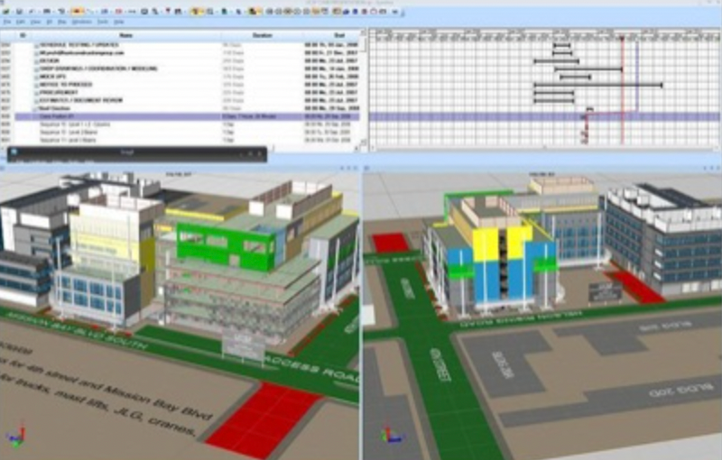Select the purple-highlighted task row
The width and height of the screenshot is (722, 460).
pyautogui.click(x=188, y=117)
